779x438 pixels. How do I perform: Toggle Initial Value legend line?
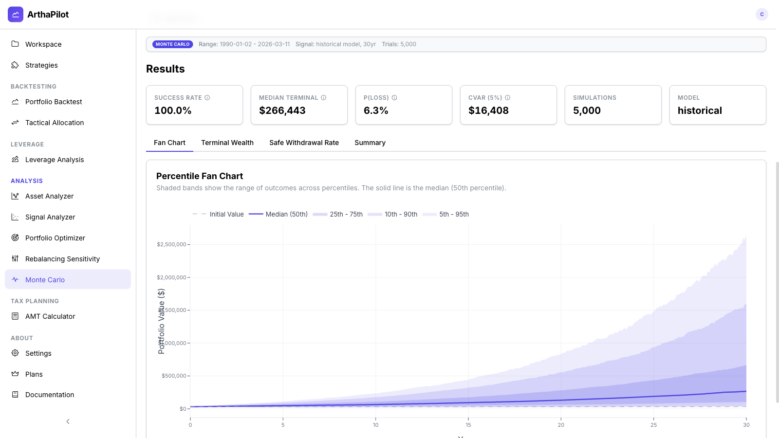(218, 214)
